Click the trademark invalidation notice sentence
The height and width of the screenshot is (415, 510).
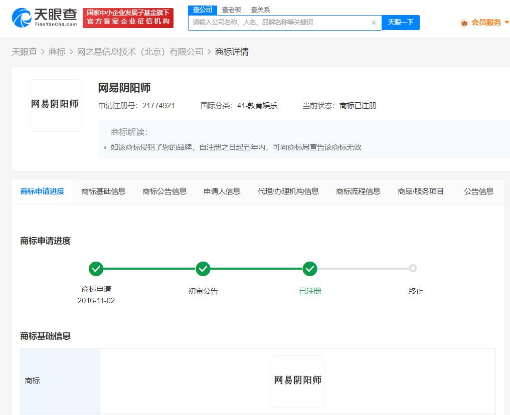coord(236,147)
